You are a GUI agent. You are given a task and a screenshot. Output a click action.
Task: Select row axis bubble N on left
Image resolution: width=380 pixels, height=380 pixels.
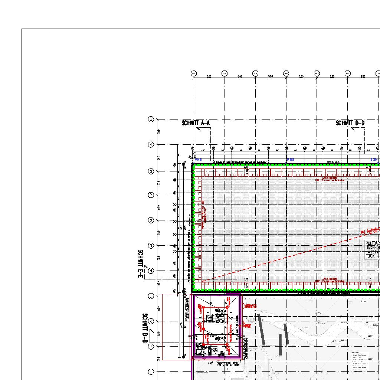(151, 246)
